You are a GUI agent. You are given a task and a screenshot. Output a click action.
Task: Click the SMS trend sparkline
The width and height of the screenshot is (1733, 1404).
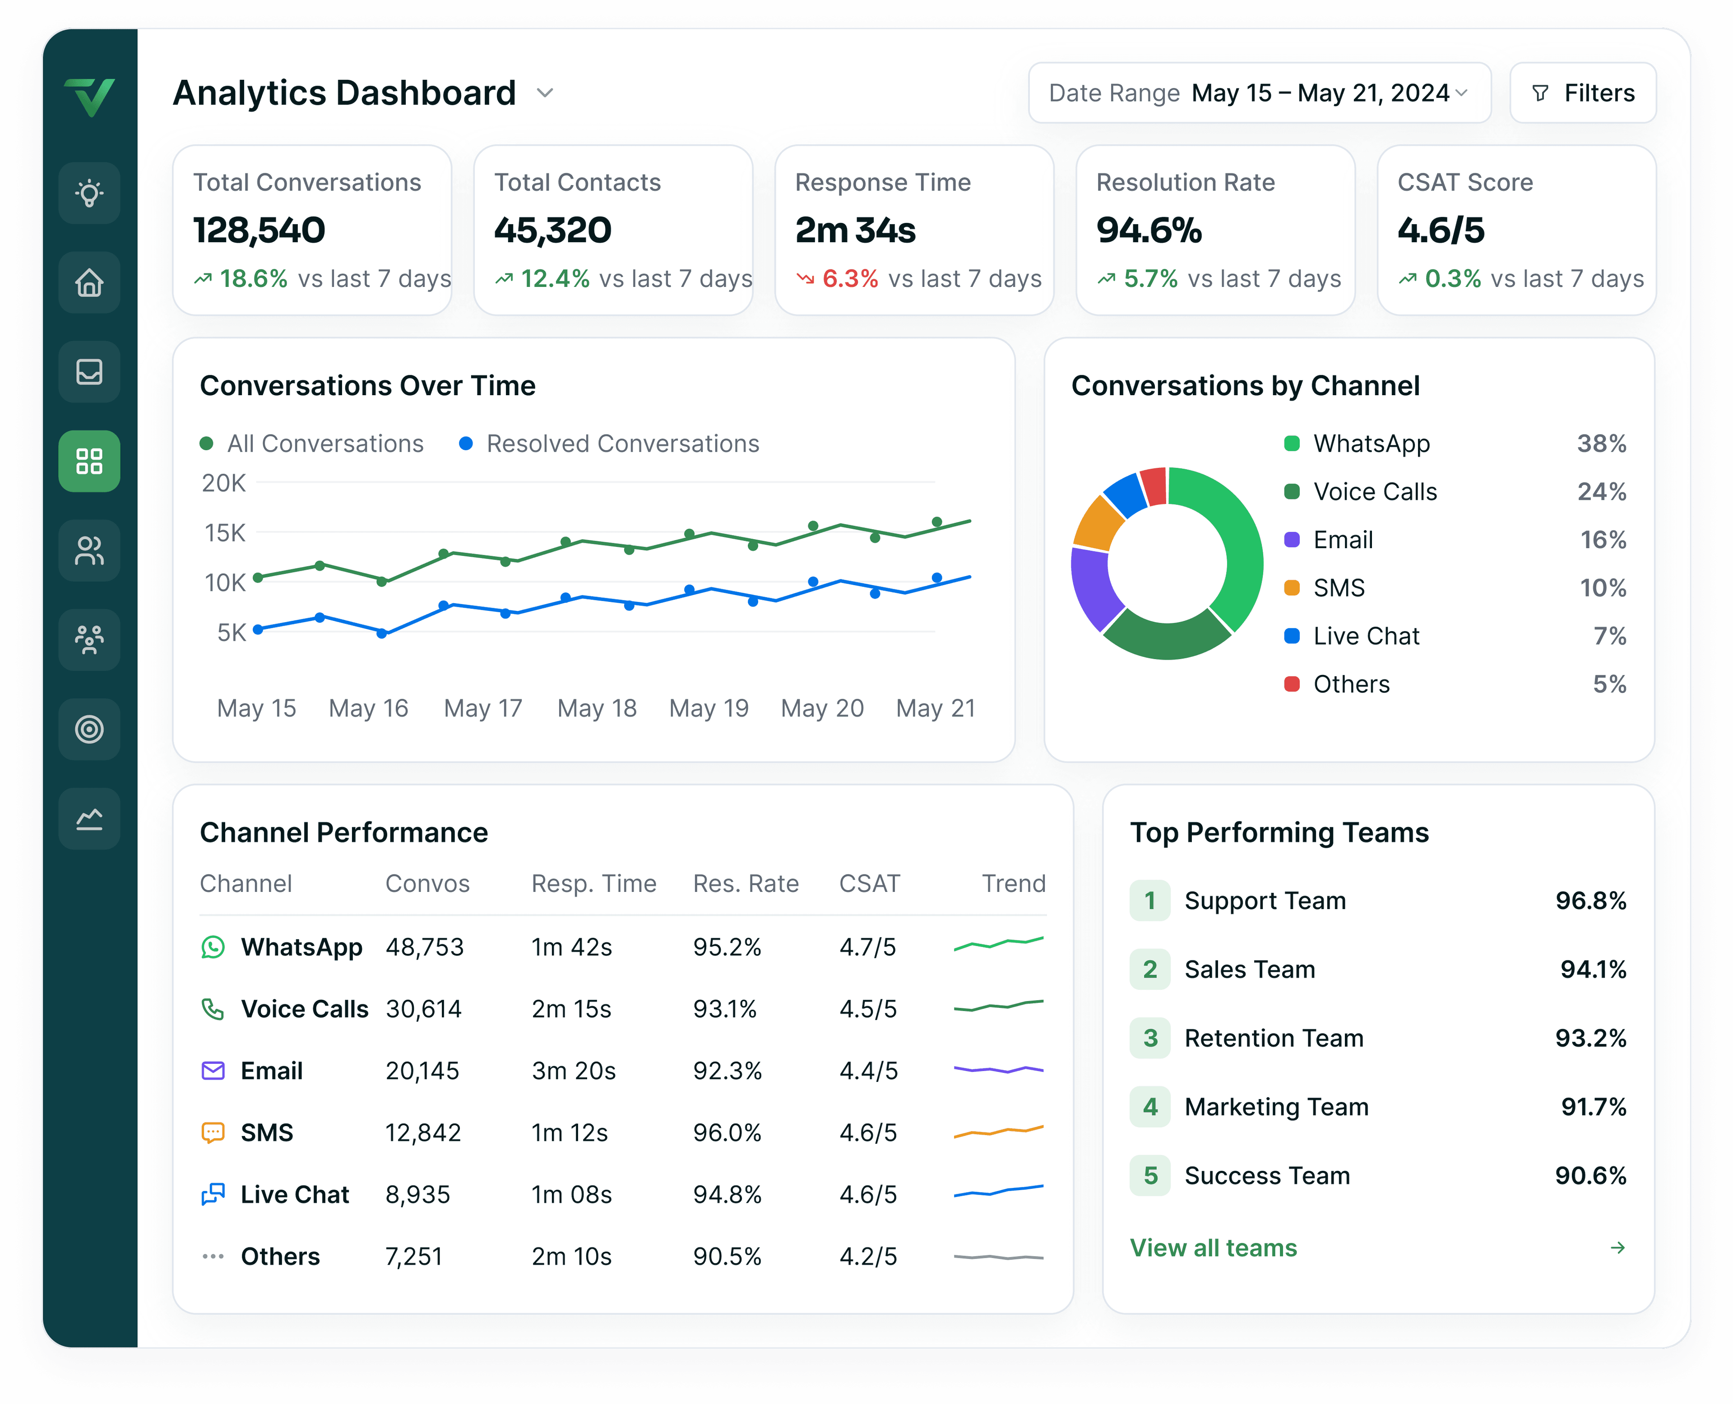click(999, 1132)
